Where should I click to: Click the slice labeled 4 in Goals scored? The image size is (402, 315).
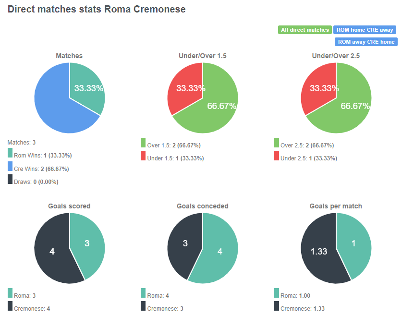coord(52,251)
